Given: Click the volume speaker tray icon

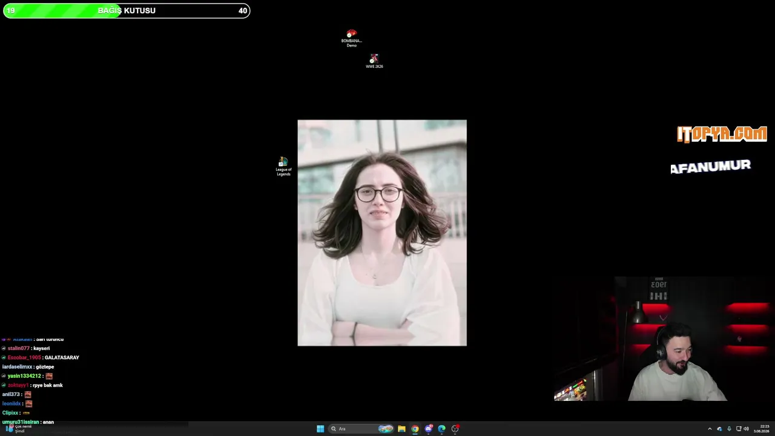Looking at the screenshot, I should (x=746, y=429).
